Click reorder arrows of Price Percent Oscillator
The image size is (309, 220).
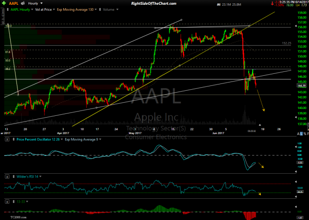pyautogui.click(x=14, y=139)
